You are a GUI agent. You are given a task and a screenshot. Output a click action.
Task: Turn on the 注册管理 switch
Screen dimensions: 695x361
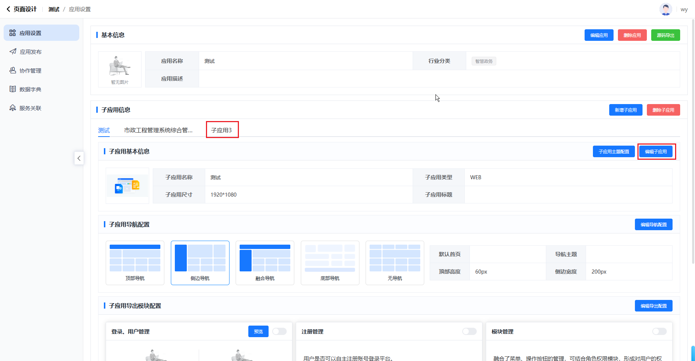pos(469,331)
